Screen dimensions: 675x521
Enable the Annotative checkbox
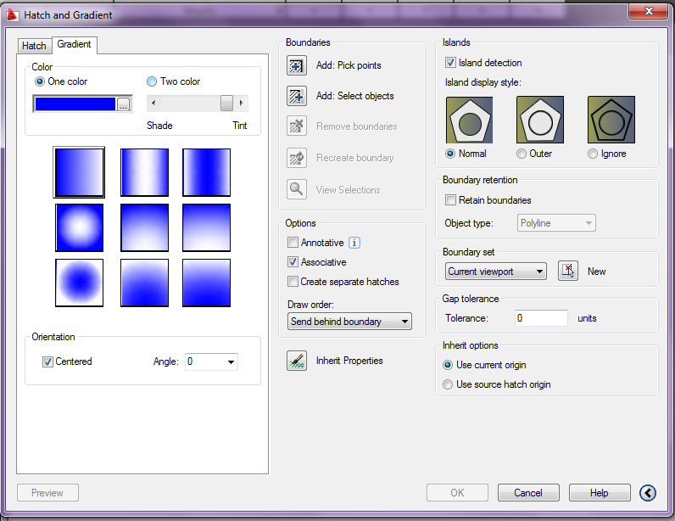(293, 243)
